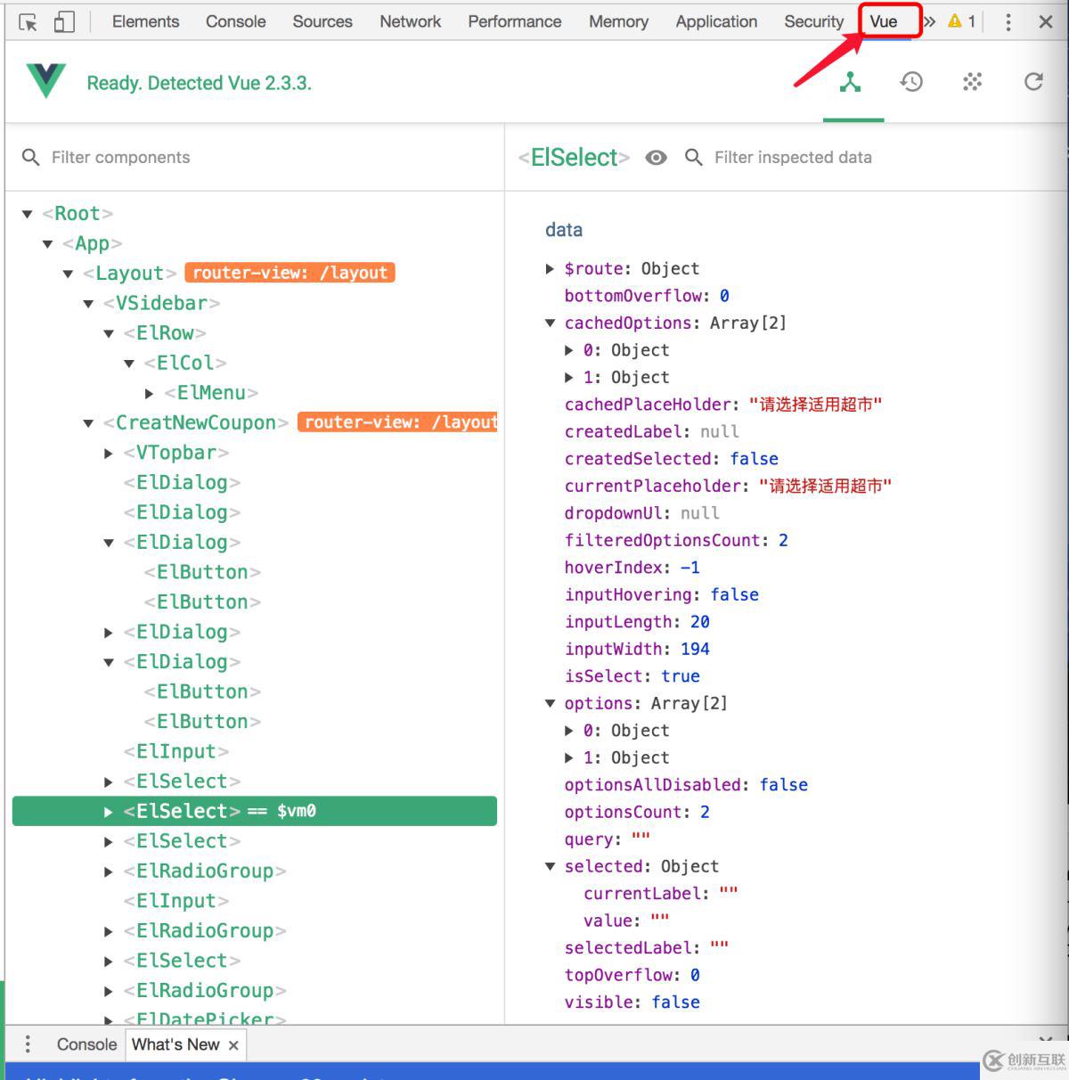Expand the VTopbar node arrow
Image resolution: width=1069 pixels, height=1080 pixels.
pos(109,454)
